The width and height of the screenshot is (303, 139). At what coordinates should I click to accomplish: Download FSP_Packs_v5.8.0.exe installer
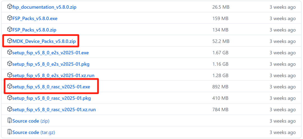pos(35,19)
